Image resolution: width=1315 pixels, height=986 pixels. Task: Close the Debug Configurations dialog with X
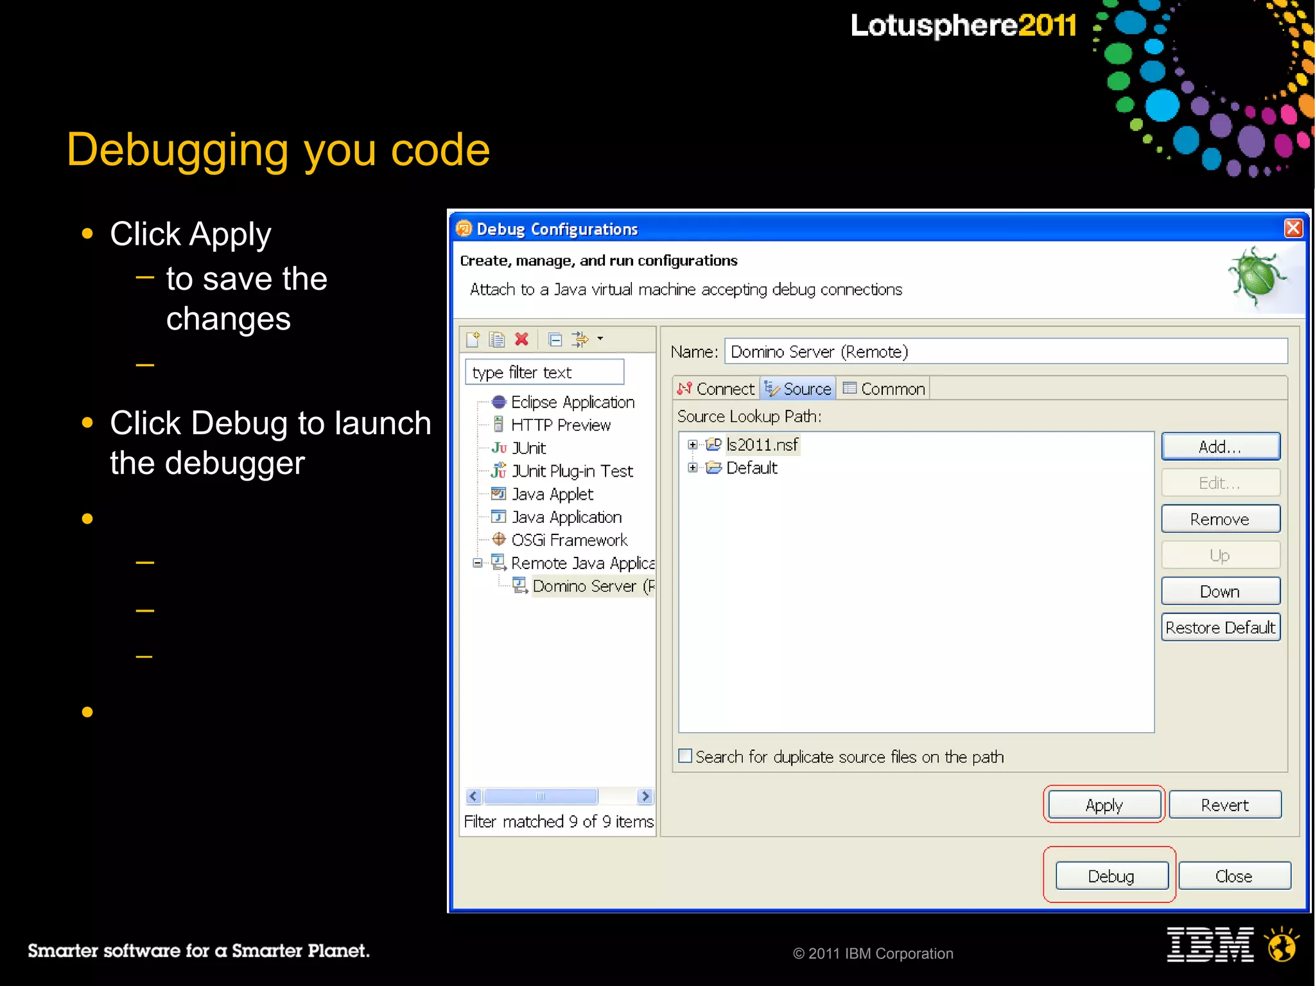[x=1293, y=228]
